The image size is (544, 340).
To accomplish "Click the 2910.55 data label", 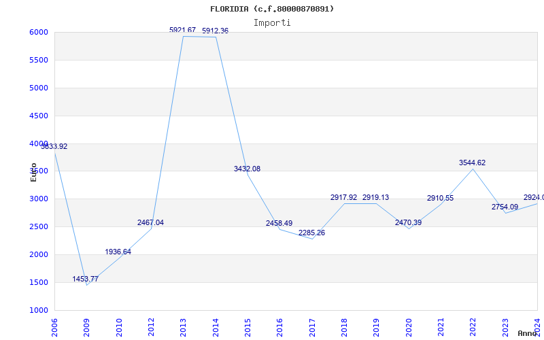I will point(440,198).
